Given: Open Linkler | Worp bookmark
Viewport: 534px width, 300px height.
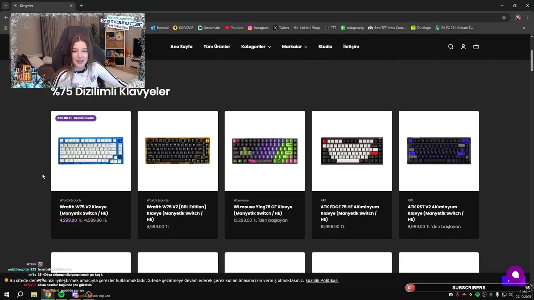Looking at the screenshot, I should click(x=307, y=28).
